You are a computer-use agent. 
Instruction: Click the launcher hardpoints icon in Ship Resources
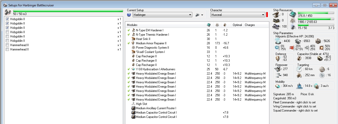[276, 20]
